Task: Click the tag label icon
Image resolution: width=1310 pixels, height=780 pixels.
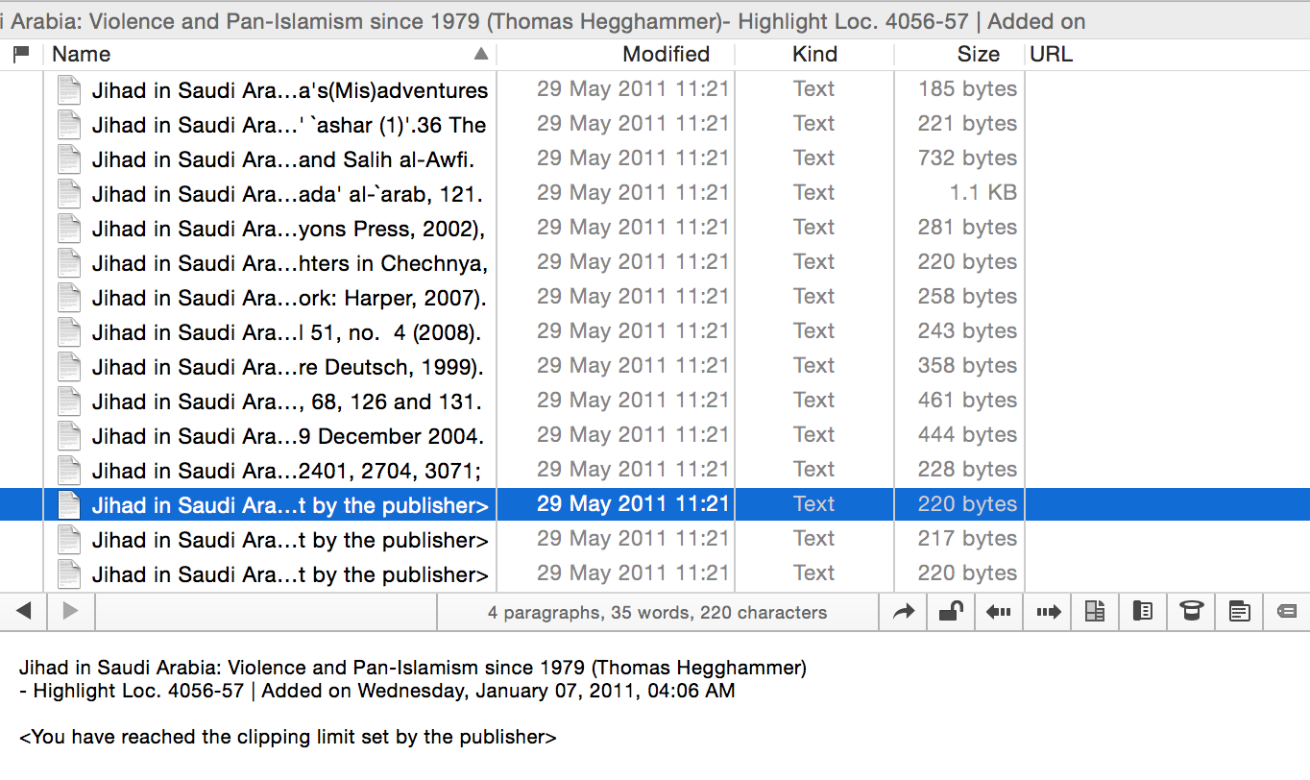Action: click(x=1287, y=611)
